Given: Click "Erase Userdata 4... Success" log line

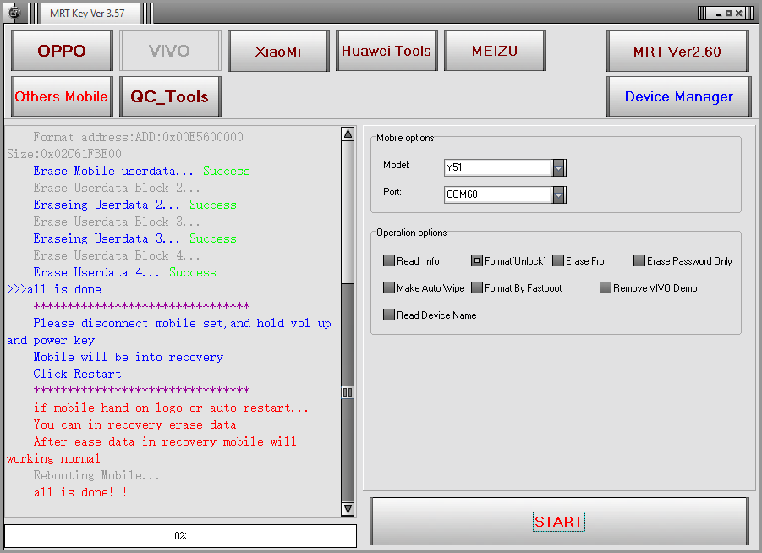Looking at the screenshot, I should point(124,272).
